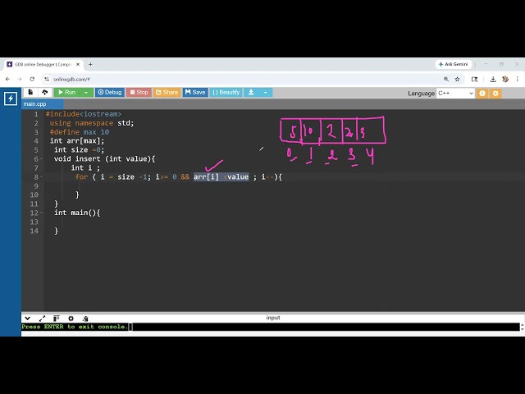Viewport: 525px width, 394px height.
Task: Reload the onlinegdb page
Action: (32, 80)
